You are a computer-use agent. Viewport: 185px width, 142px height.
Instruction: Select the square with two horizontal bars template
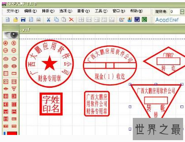click(x=6, y=119)
